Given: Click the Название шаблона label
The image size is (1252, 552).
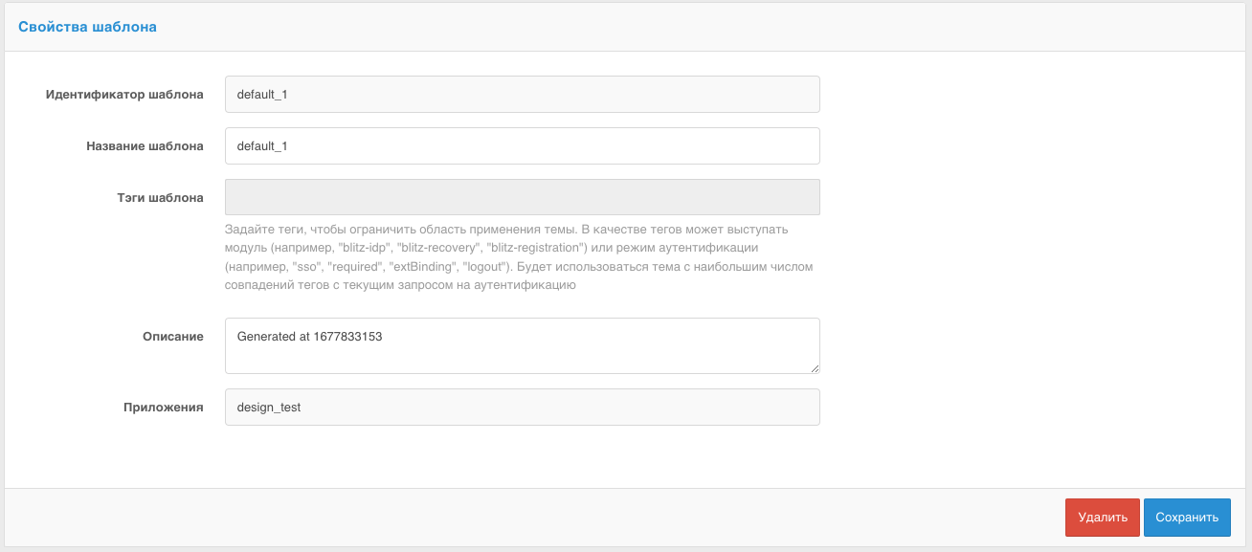Looking at the screenshot, I should (x=145, y=146).
